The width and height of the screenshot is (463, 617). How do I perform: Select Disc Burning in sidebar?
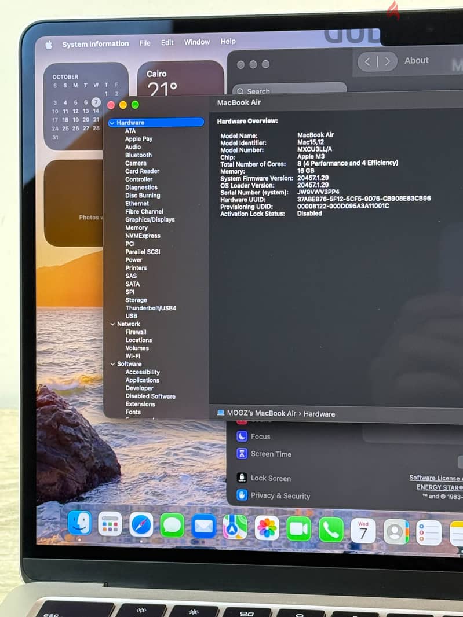click(143, 195)
